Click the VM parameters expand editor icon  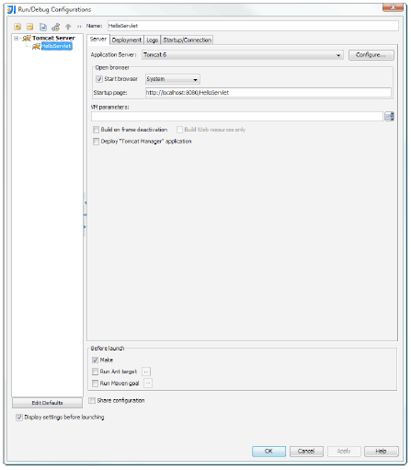pos(389,117)
